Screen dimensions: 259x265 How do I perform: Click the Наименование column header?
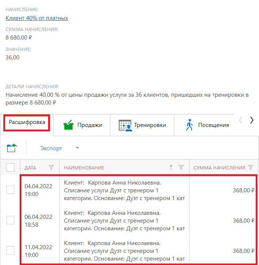click(x=84, y=168)
